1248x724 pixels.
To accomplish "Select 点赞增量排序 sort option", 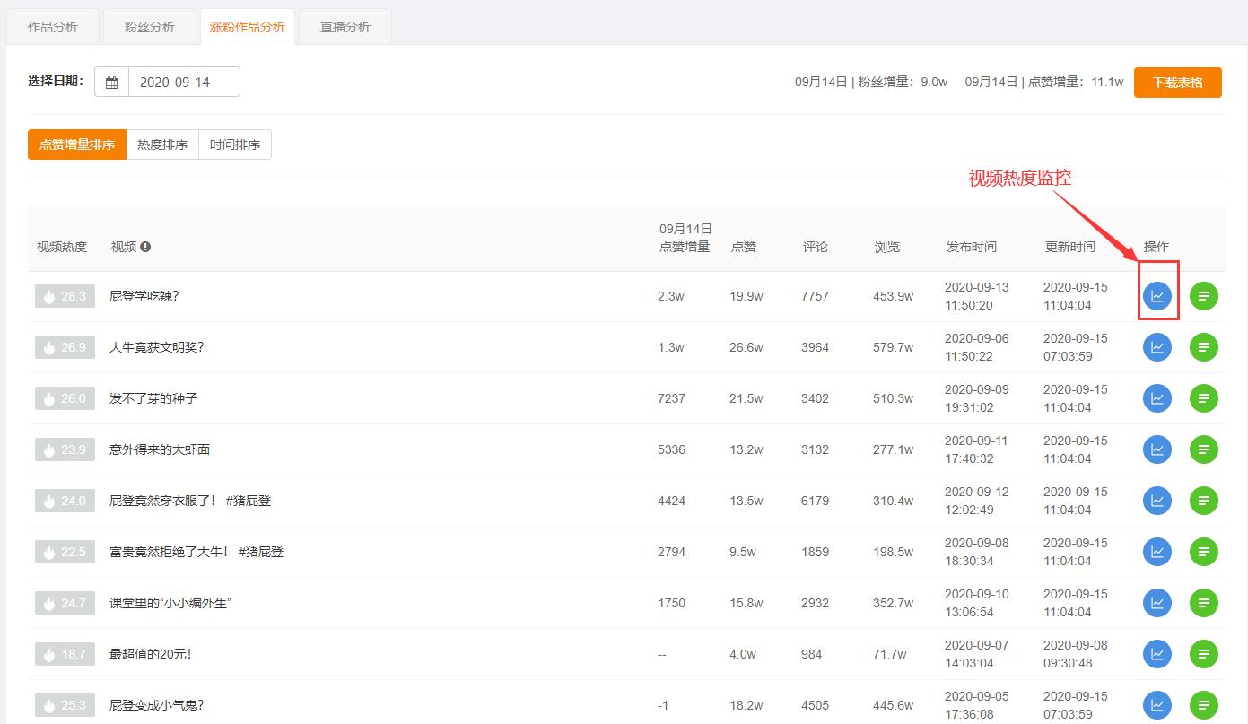I will 77,144.
